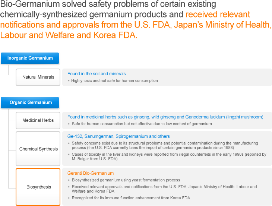Select the Natural Minerals box
Image resolution: width=272 pixels, height=206 pixels.
(38, 77)
